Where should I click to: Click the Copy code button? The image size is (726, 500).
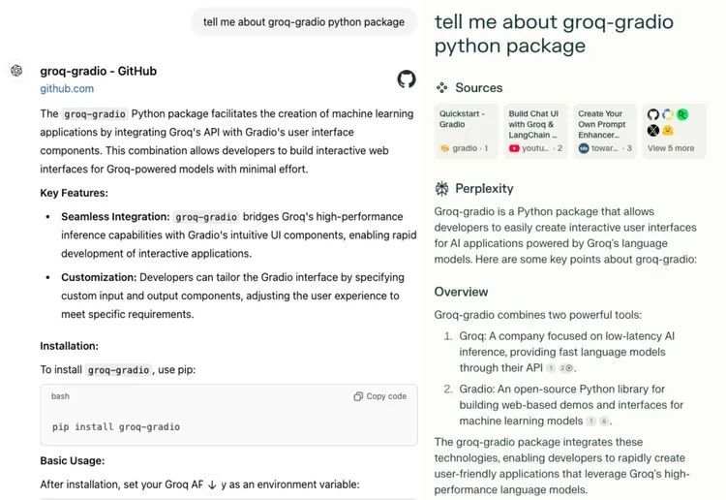click(x=380, y=396)
